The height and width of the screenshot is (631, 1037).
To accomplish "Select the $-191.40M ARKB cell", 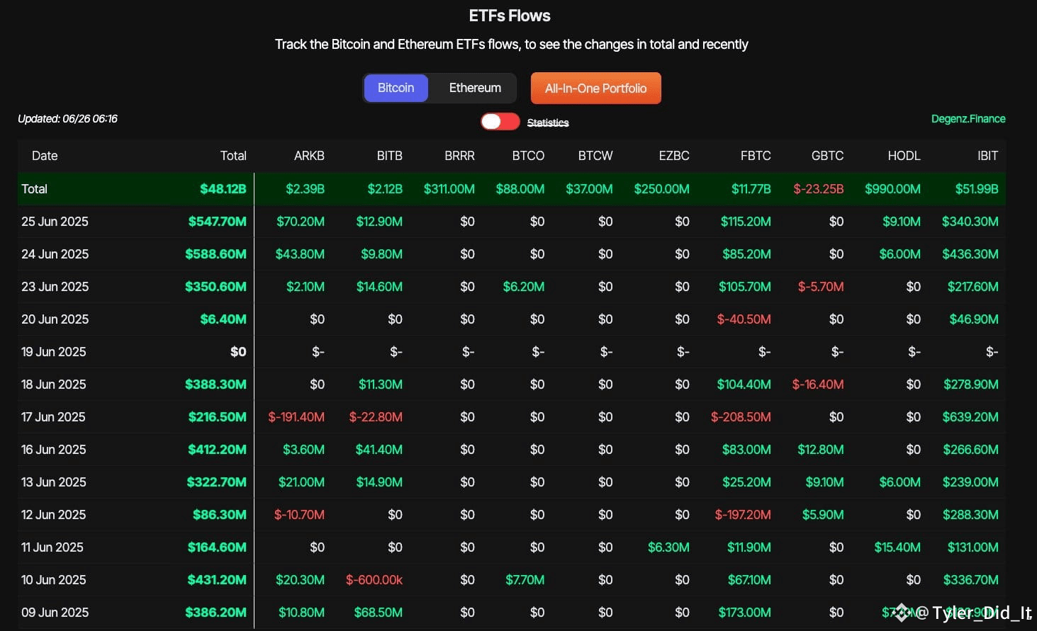I will [296, 417].
